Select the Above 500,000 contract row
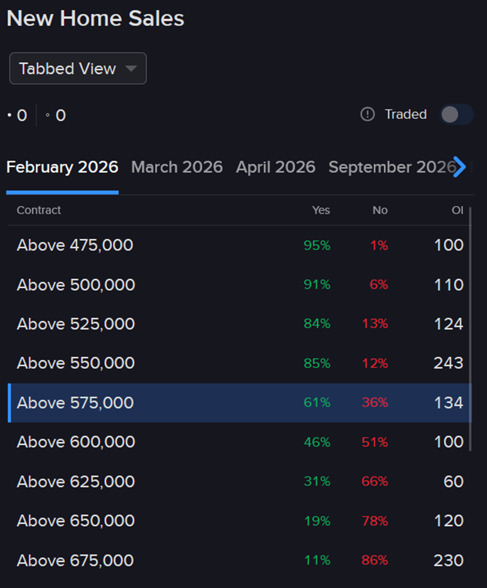Screen dimensions: 487x588 pyautogui.click(x=240, y=285)
